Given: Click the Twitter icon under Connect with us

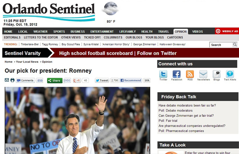Looking at the screenshot, I should tap(163, 74).
